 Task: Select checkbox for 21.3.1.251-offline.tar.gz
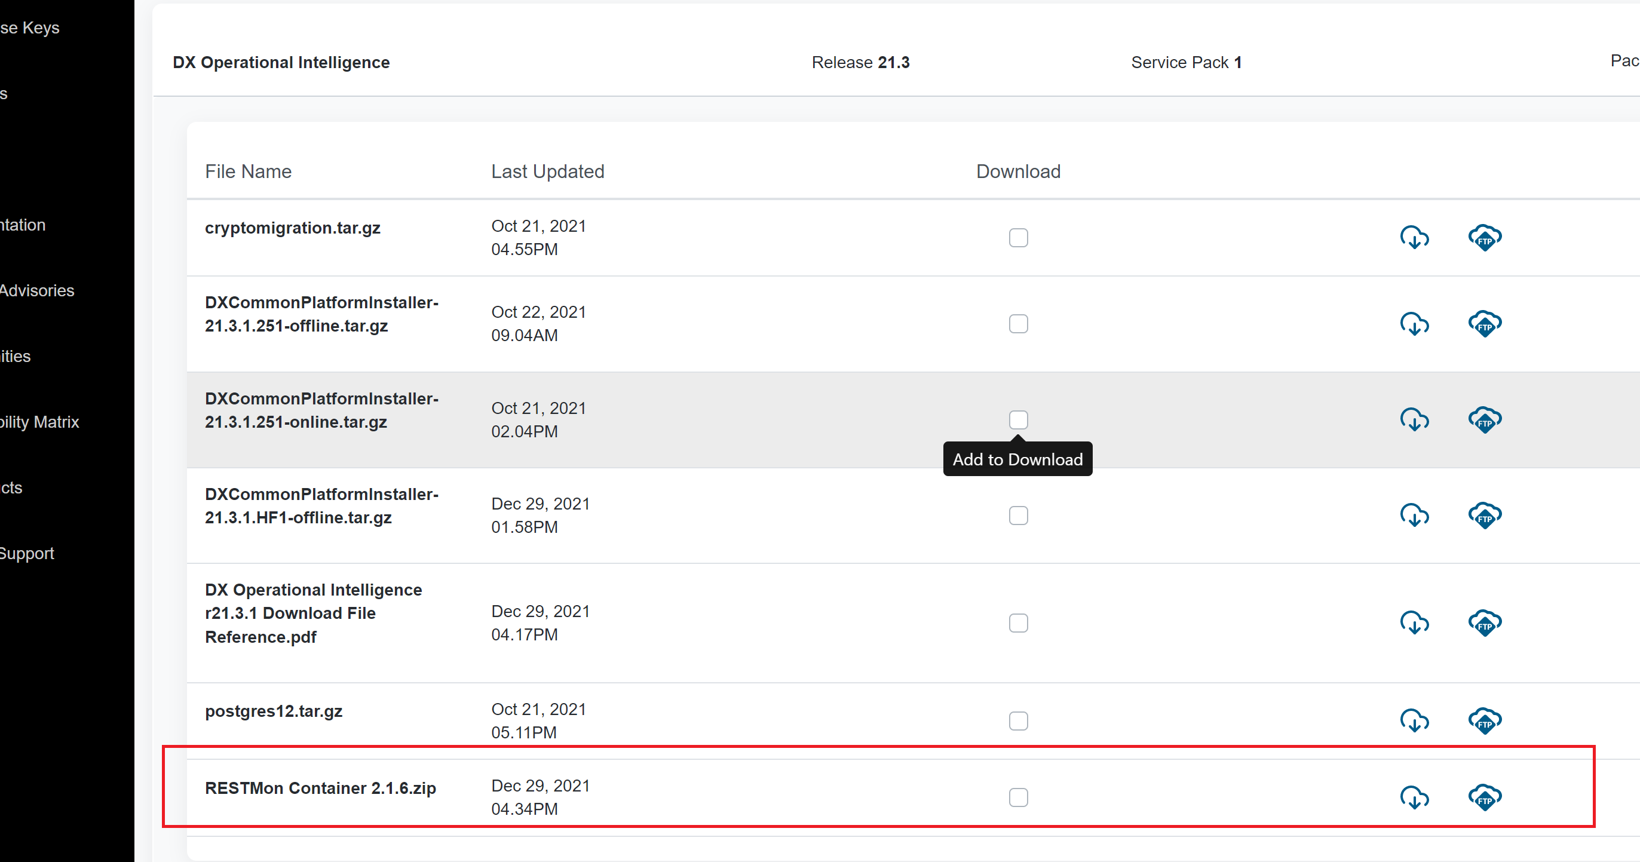1018,323
